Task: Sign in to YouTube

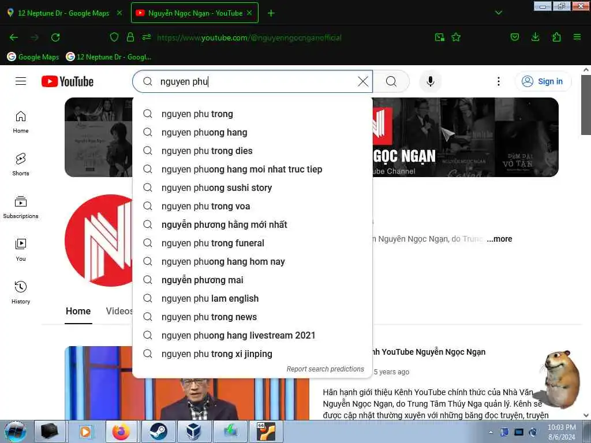Action: click(543, 81)
